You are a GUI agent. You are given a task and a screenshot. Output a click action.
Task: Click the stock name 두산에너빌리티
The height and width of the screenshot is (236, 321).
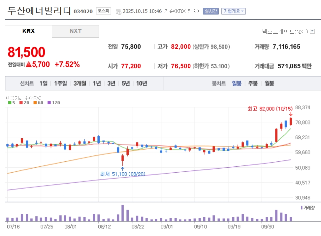(39, 11)
